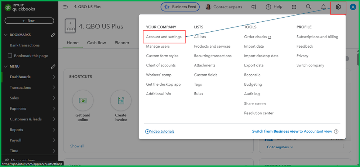
Task: Open Chart of accounts
Action: (x=161, y=66)
